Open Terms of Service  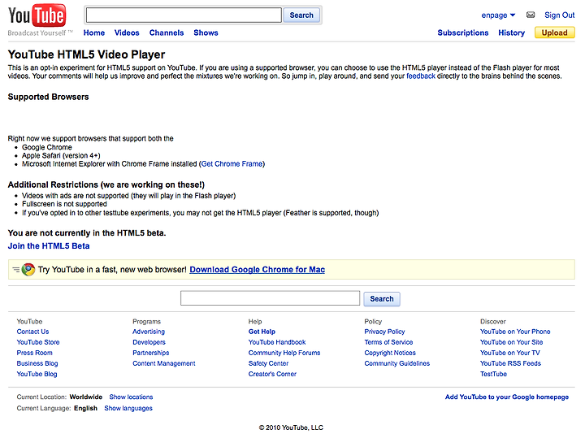pyautogui.click(x=388, y=342)
